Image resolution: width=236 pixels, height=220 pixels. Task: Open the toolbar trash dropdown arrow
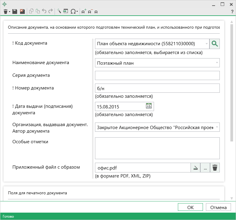tap(9, 12)
